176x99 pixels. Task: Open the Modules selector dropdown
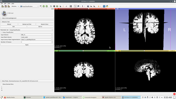click(29, 6)
